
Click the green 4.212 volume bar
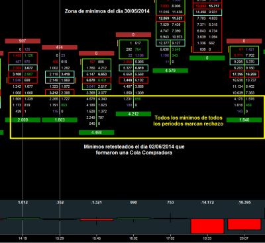click(133, 114)
